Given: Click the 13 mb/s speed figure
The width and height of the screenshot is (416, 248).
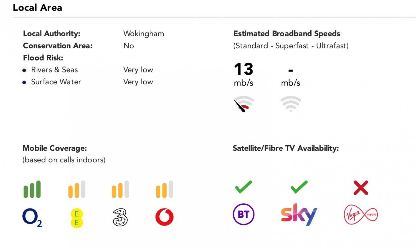Looking at the screenshot, I should [x=243, y=69].
